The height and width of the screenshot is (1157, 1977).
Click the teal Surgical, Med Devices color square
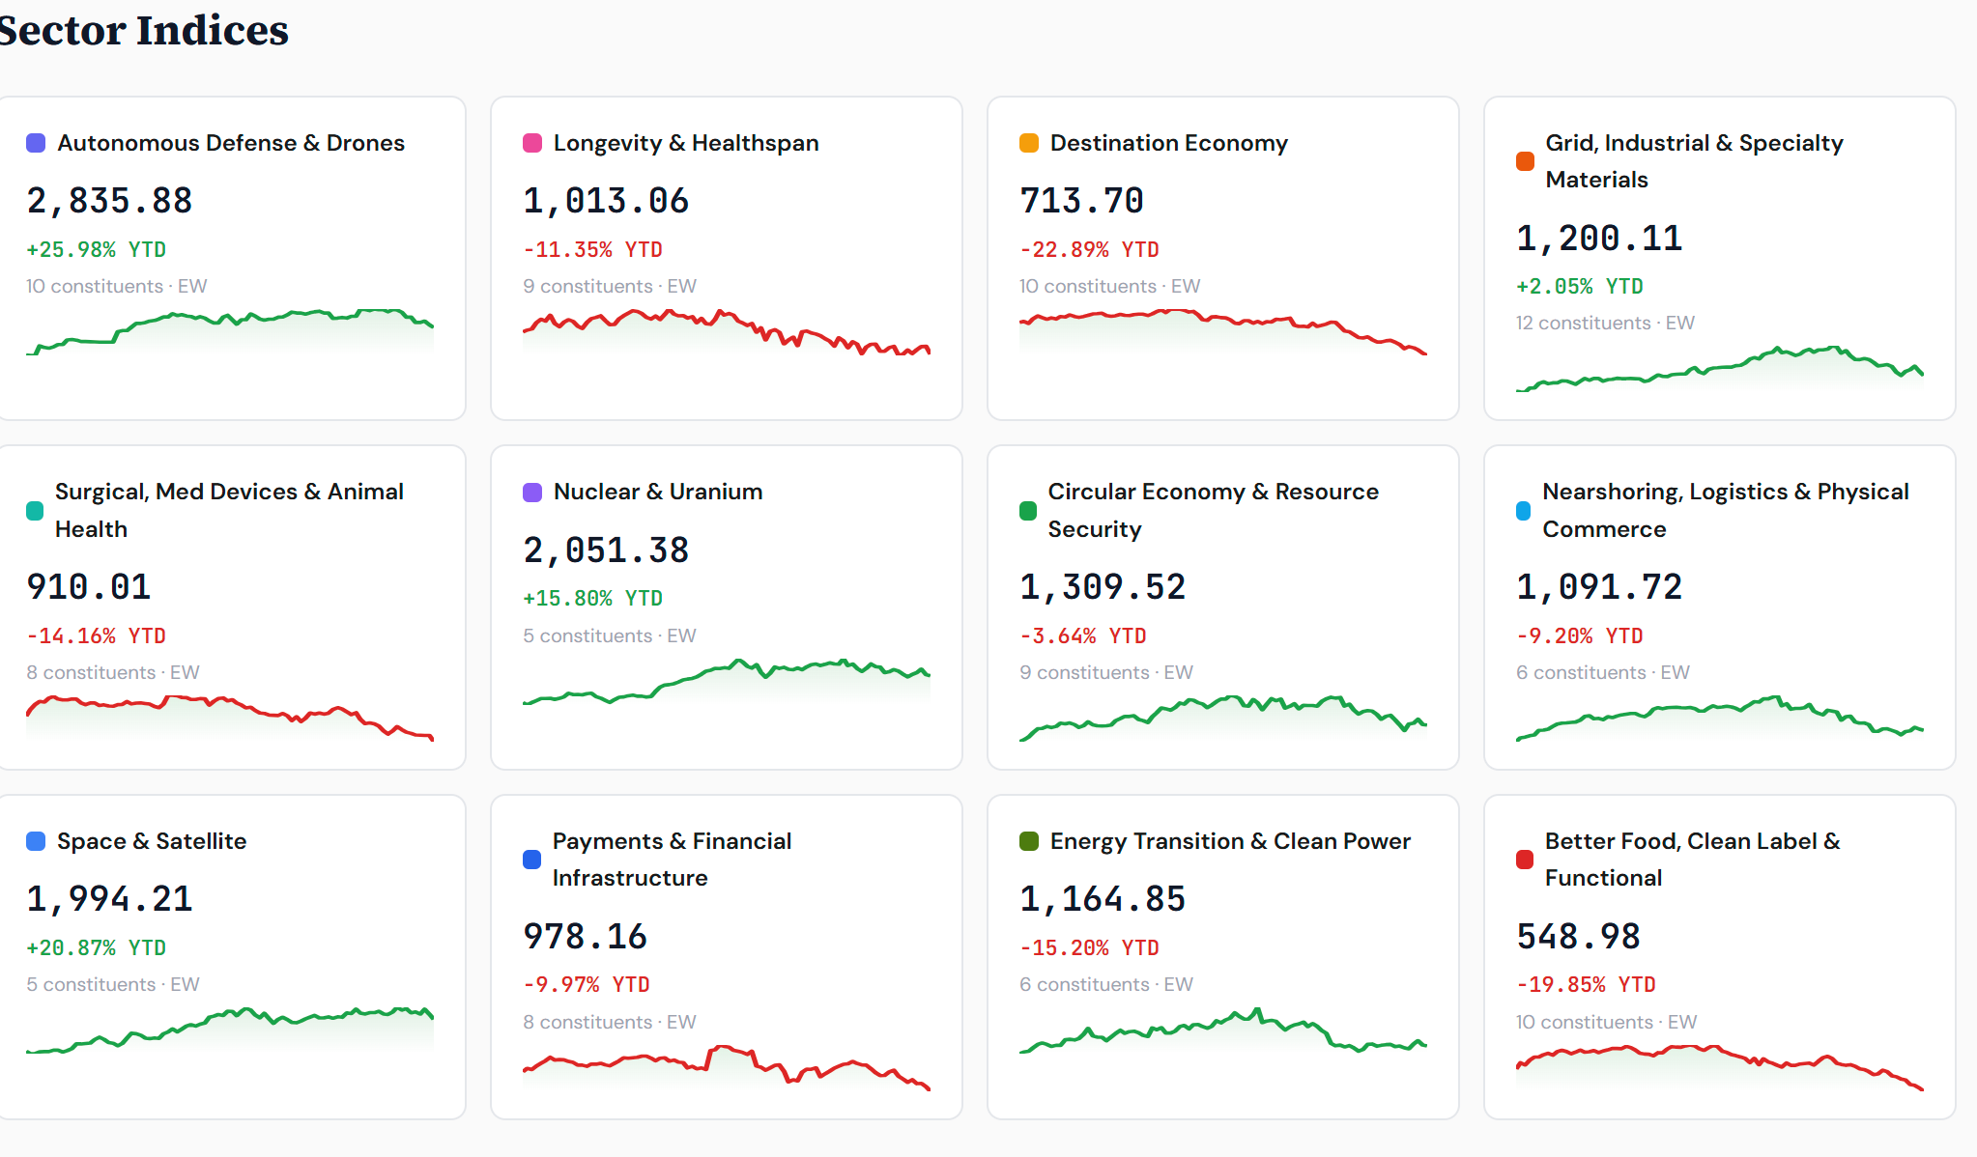[35, 511]
